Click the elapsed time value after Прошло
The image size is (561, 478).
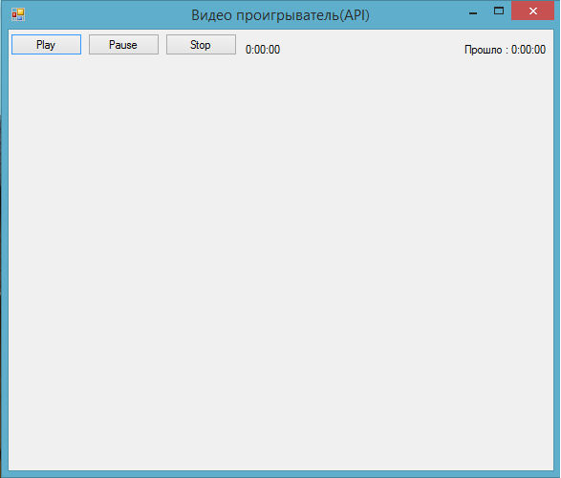(529, 50)
